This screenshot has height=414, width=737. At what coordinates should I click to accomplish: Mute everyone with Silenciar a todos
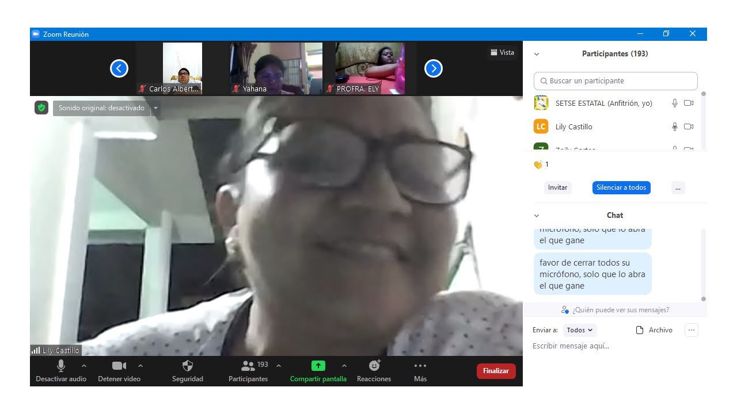pos(621,187)
